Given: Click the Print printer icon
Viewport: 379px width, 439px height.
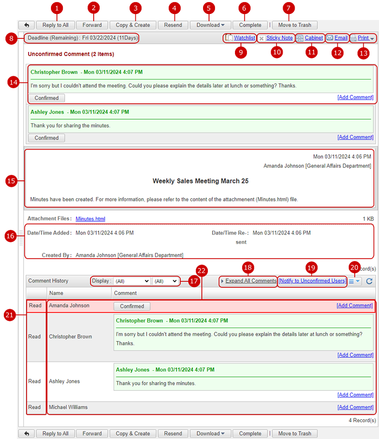Looking at the screenshot, I should pos(353,38).
